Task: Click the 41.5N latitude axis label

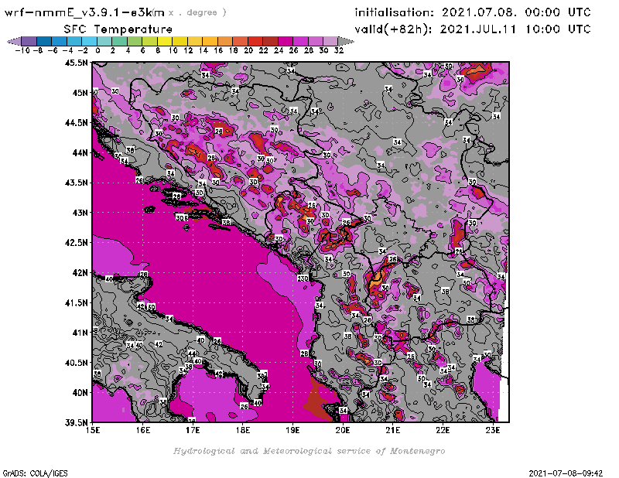Action: (76, 302)
